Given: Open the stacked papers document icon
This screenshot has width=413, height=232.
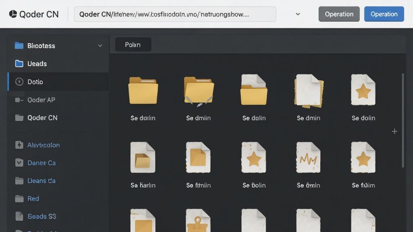Looking at the screenshot, I should click(309, 91).
